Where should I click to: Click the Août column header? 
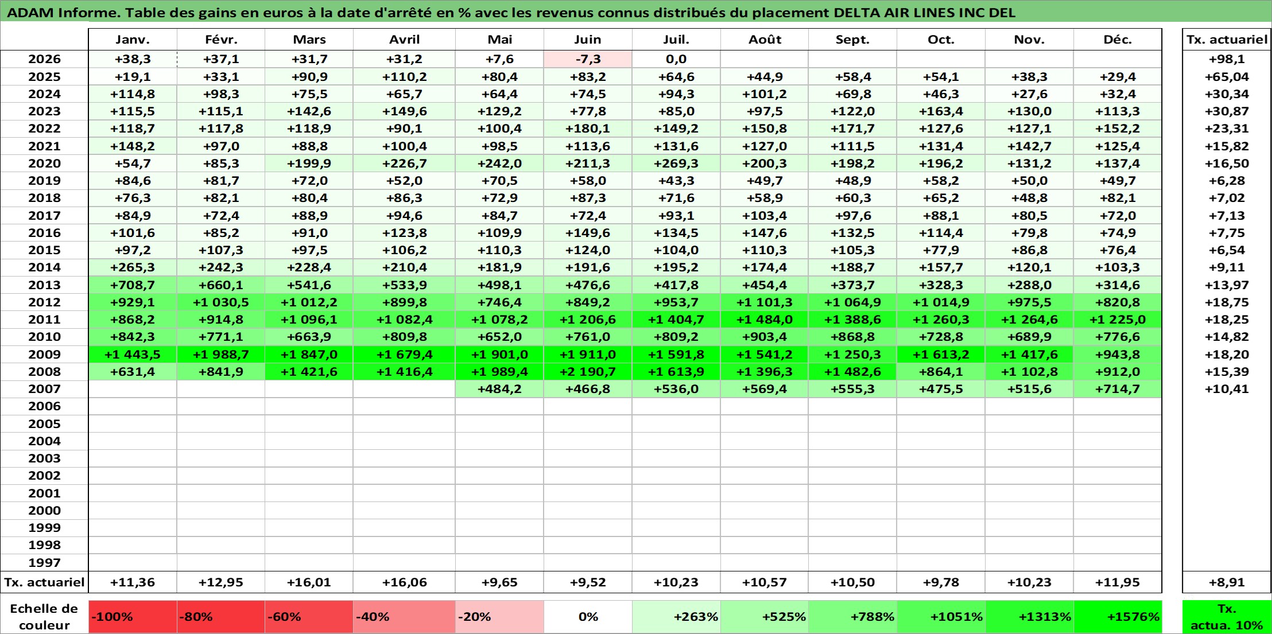pos(765,40)
